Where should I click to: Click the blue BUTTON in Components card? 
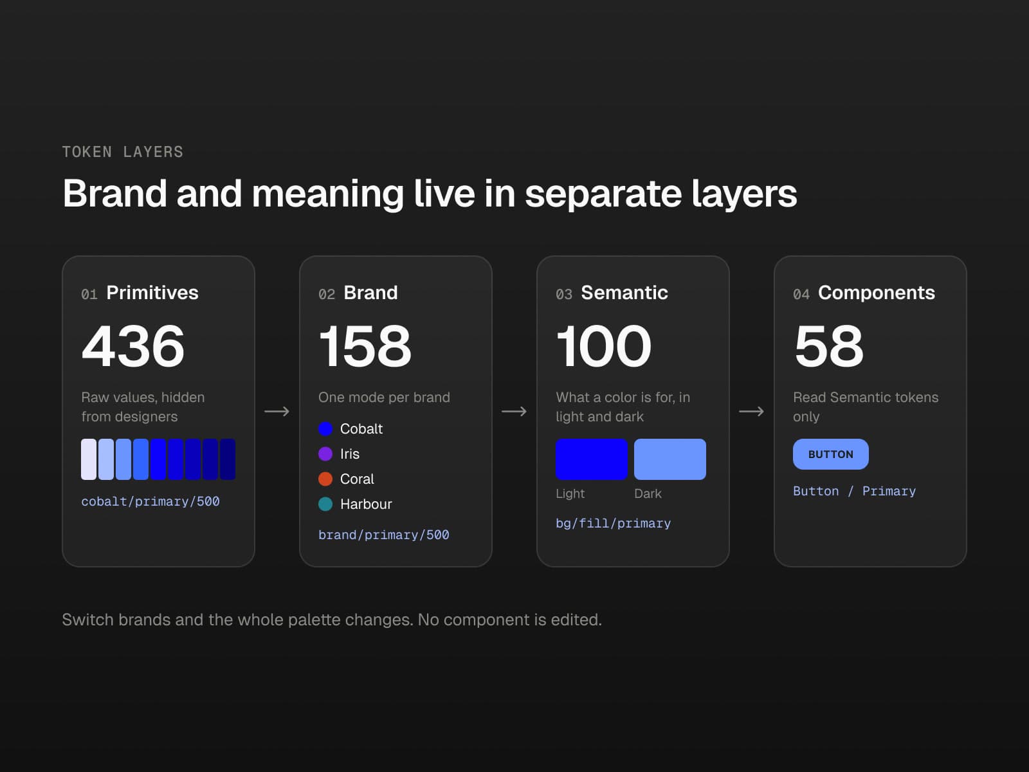[830, 454]
